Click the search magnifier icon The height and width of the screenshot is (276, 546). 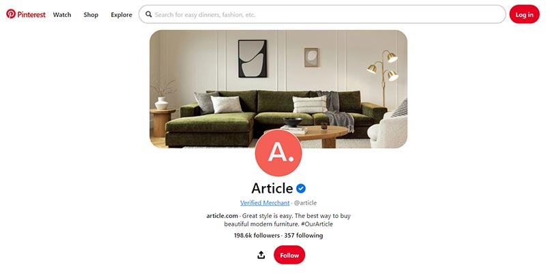click(x=149, y=14)
